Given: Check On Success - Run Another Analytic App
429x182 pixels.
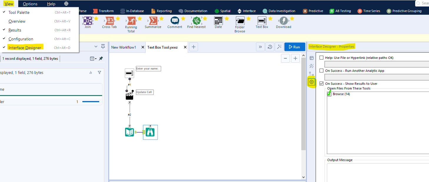Looking at the screenshot, I should 321,70.
